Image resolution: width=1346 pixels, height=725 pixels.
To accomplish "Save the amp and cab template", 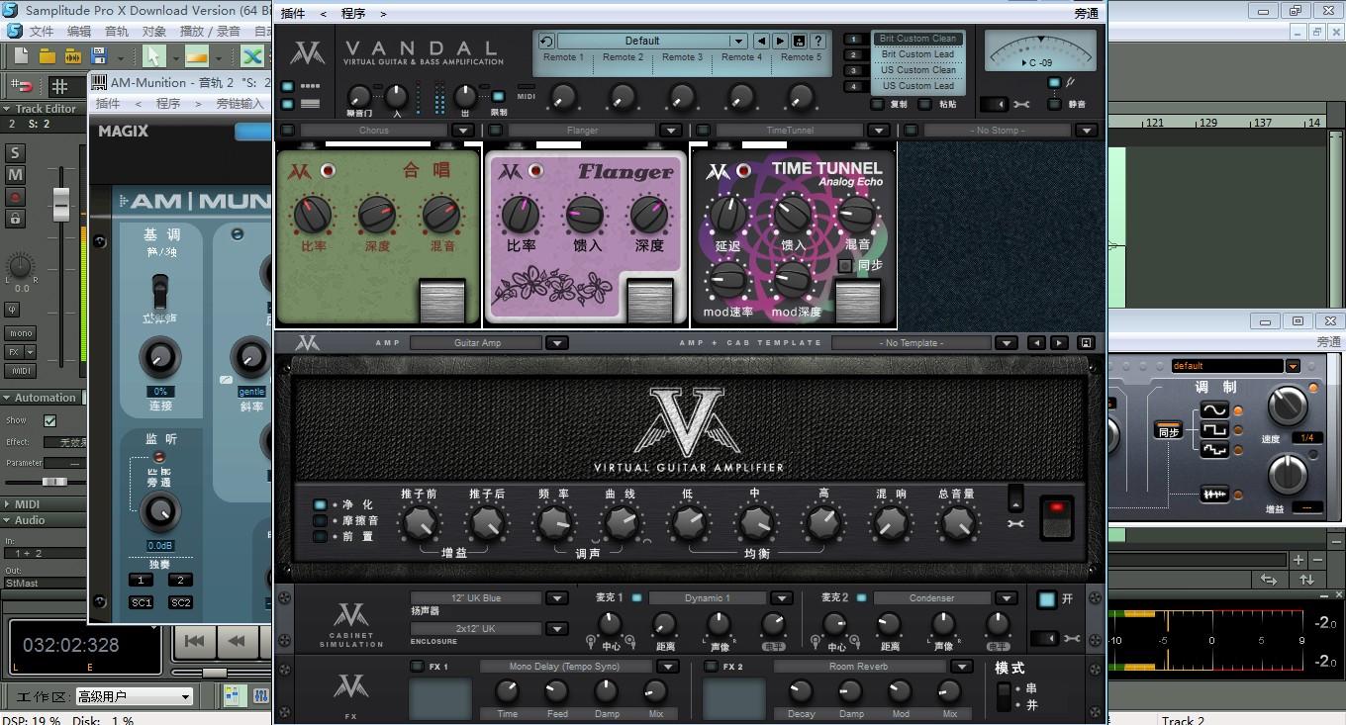I will (x=1086, y=343).
